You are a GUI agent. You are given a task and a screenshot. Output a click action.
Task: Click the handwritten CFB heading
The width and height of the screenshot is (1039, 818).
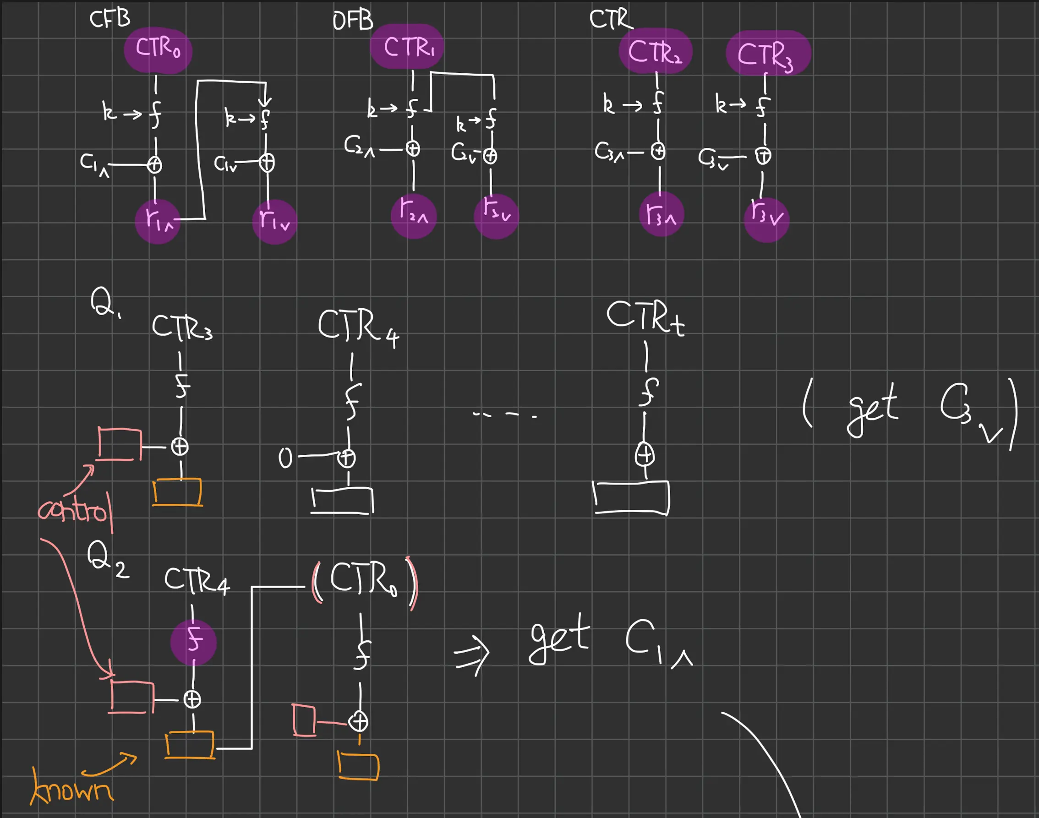[109, 19]
